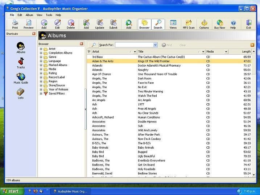Select album Kings Of The Wild Frontier

point(169,61)
